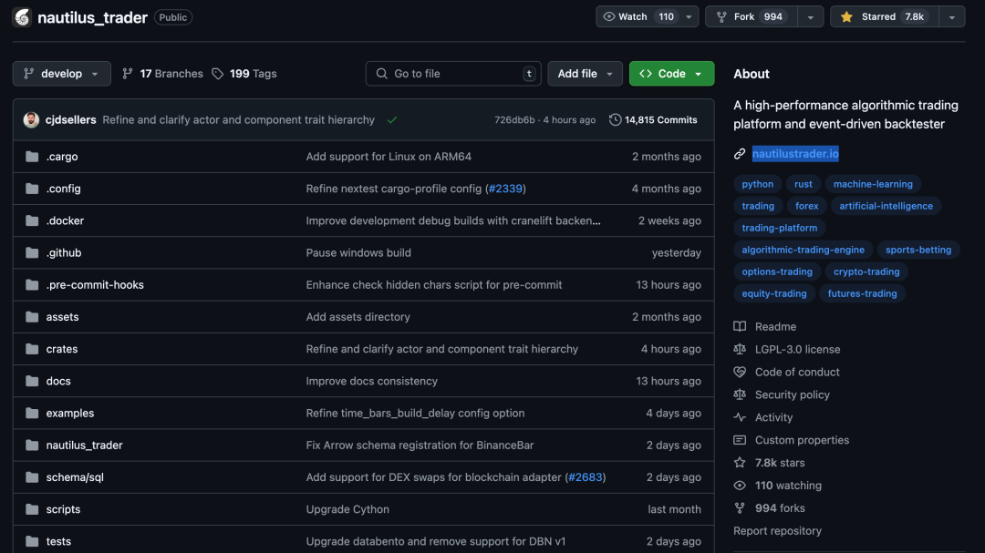
Task: Select the python topic tag
Action: pyautogui.click(x=758, y=184)
